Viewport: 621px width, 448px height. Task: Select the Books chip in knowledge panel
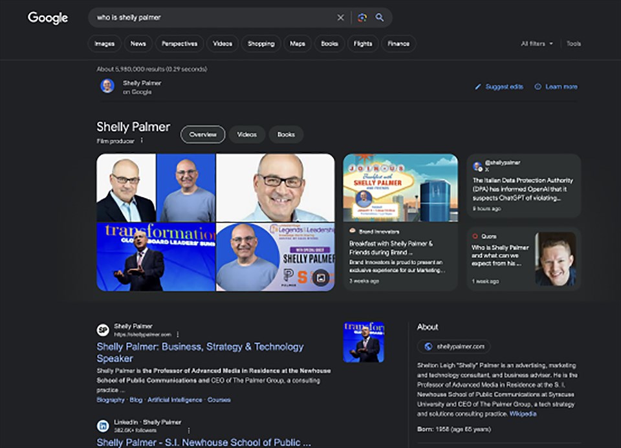[286, 134]
